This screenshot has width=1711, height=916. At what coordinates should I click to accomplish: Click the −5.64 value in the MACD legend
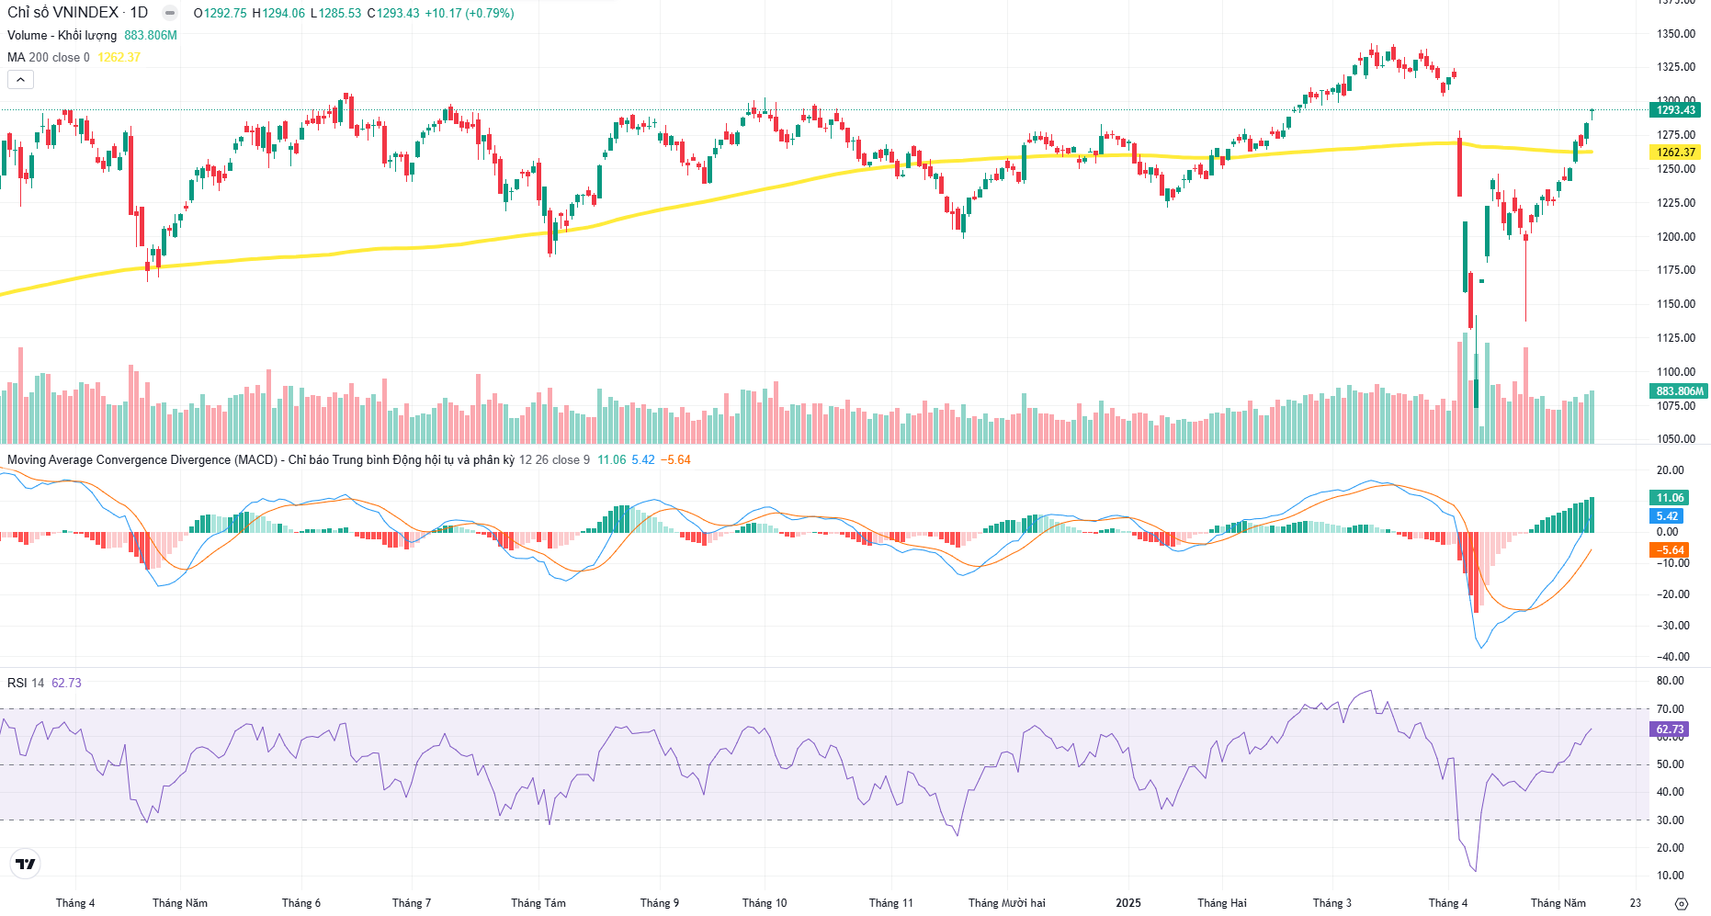(675, 459)
